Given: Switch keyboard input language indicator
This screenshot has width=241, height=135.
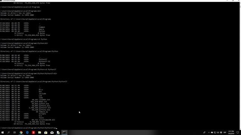Looking at the screenshot, I should pyautogui.click(x=225, y=132).
